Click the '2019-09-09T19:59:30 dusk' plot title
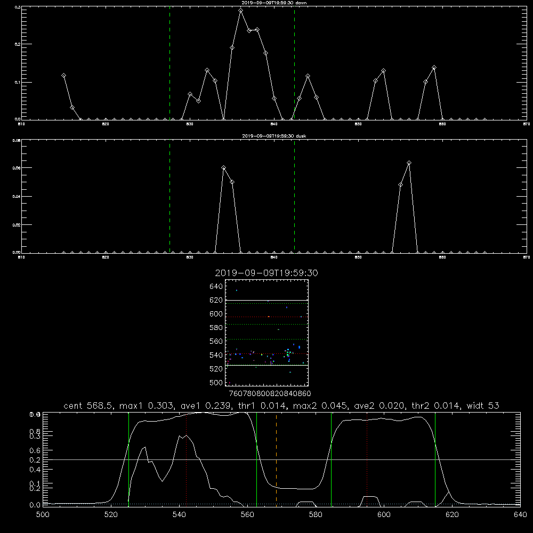The image size is (533, 533). (x=274, y=136)
